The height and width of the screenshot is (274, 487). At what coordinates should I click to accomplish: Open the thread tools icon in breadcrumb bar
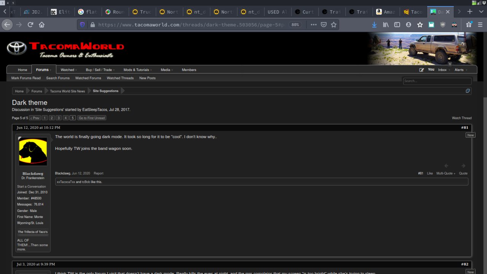coord(468,91)
